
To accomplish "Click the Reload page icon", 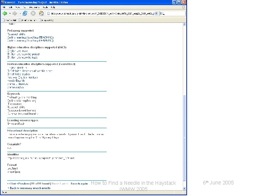I will (25, 13).
